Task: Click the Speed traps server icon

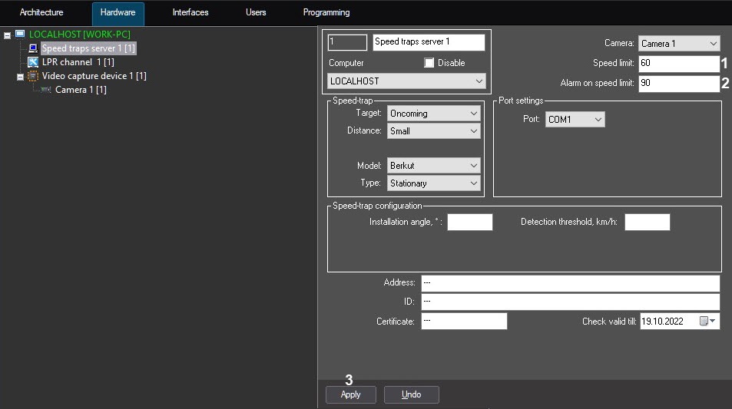Action: coord(33,48)
